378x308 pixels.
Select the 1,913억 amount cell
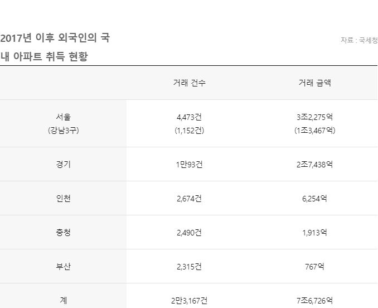click(x=315, y=233)
